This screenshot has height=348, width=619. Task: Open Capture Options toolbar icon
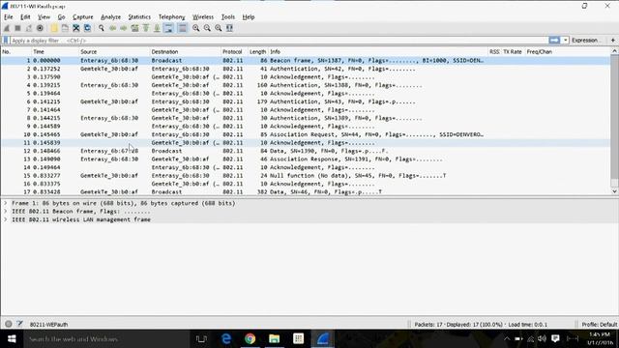point(40,28)
